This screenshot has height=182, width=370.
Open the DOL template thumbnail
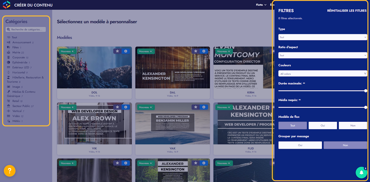point(94,67)
